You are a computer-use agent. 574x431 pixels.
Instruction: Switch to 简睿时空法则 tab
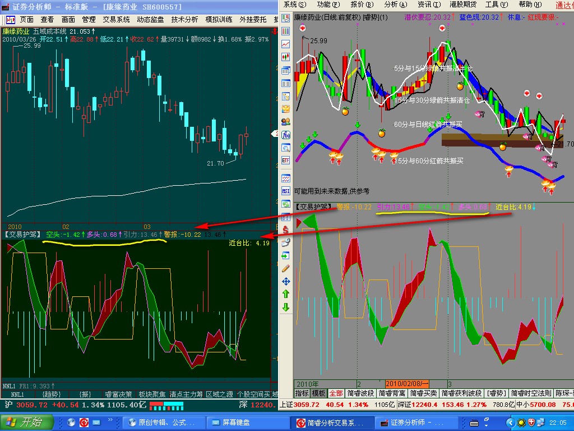click(x=531, y=393)
